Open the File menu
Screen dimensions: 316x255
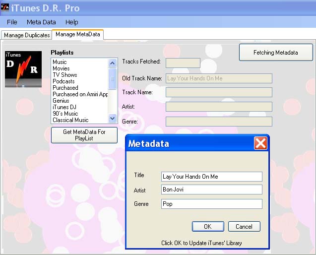(x=12, y=22)
